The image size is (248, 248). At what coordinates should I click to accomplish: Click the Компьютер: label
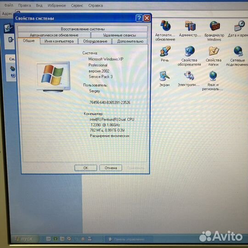(93, 114)
